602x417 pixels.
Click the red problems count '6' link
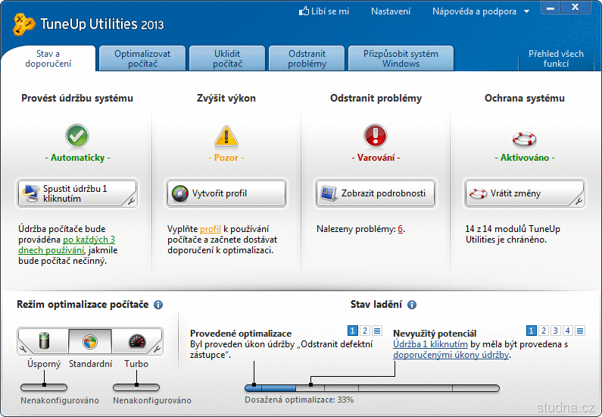401,229
